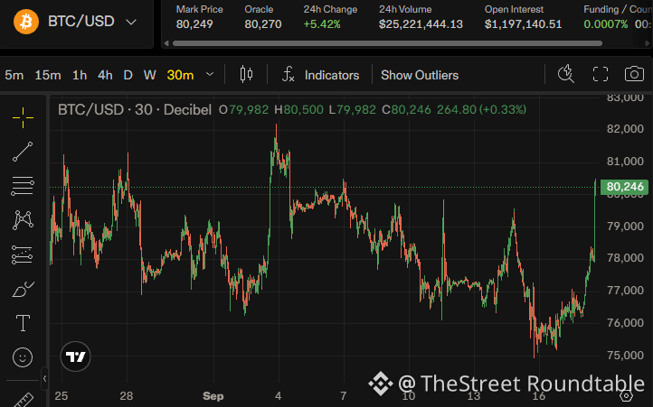
Task: Open the Fibonacci retracement tool
Action: pos(23,186)
